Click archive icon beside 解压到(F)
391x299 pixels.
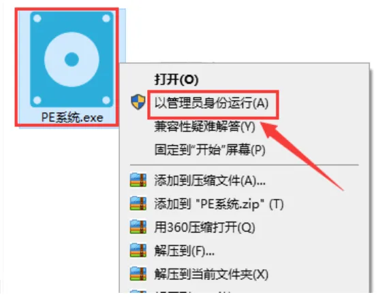pyautogui.click(x=138, y=250)
